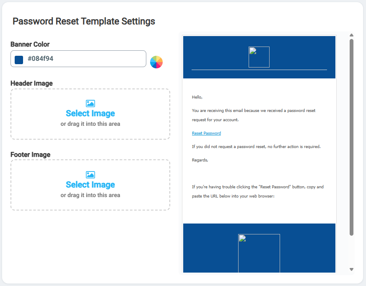
Task: Click the Regards line in the preview
Action: coord(200,160)
